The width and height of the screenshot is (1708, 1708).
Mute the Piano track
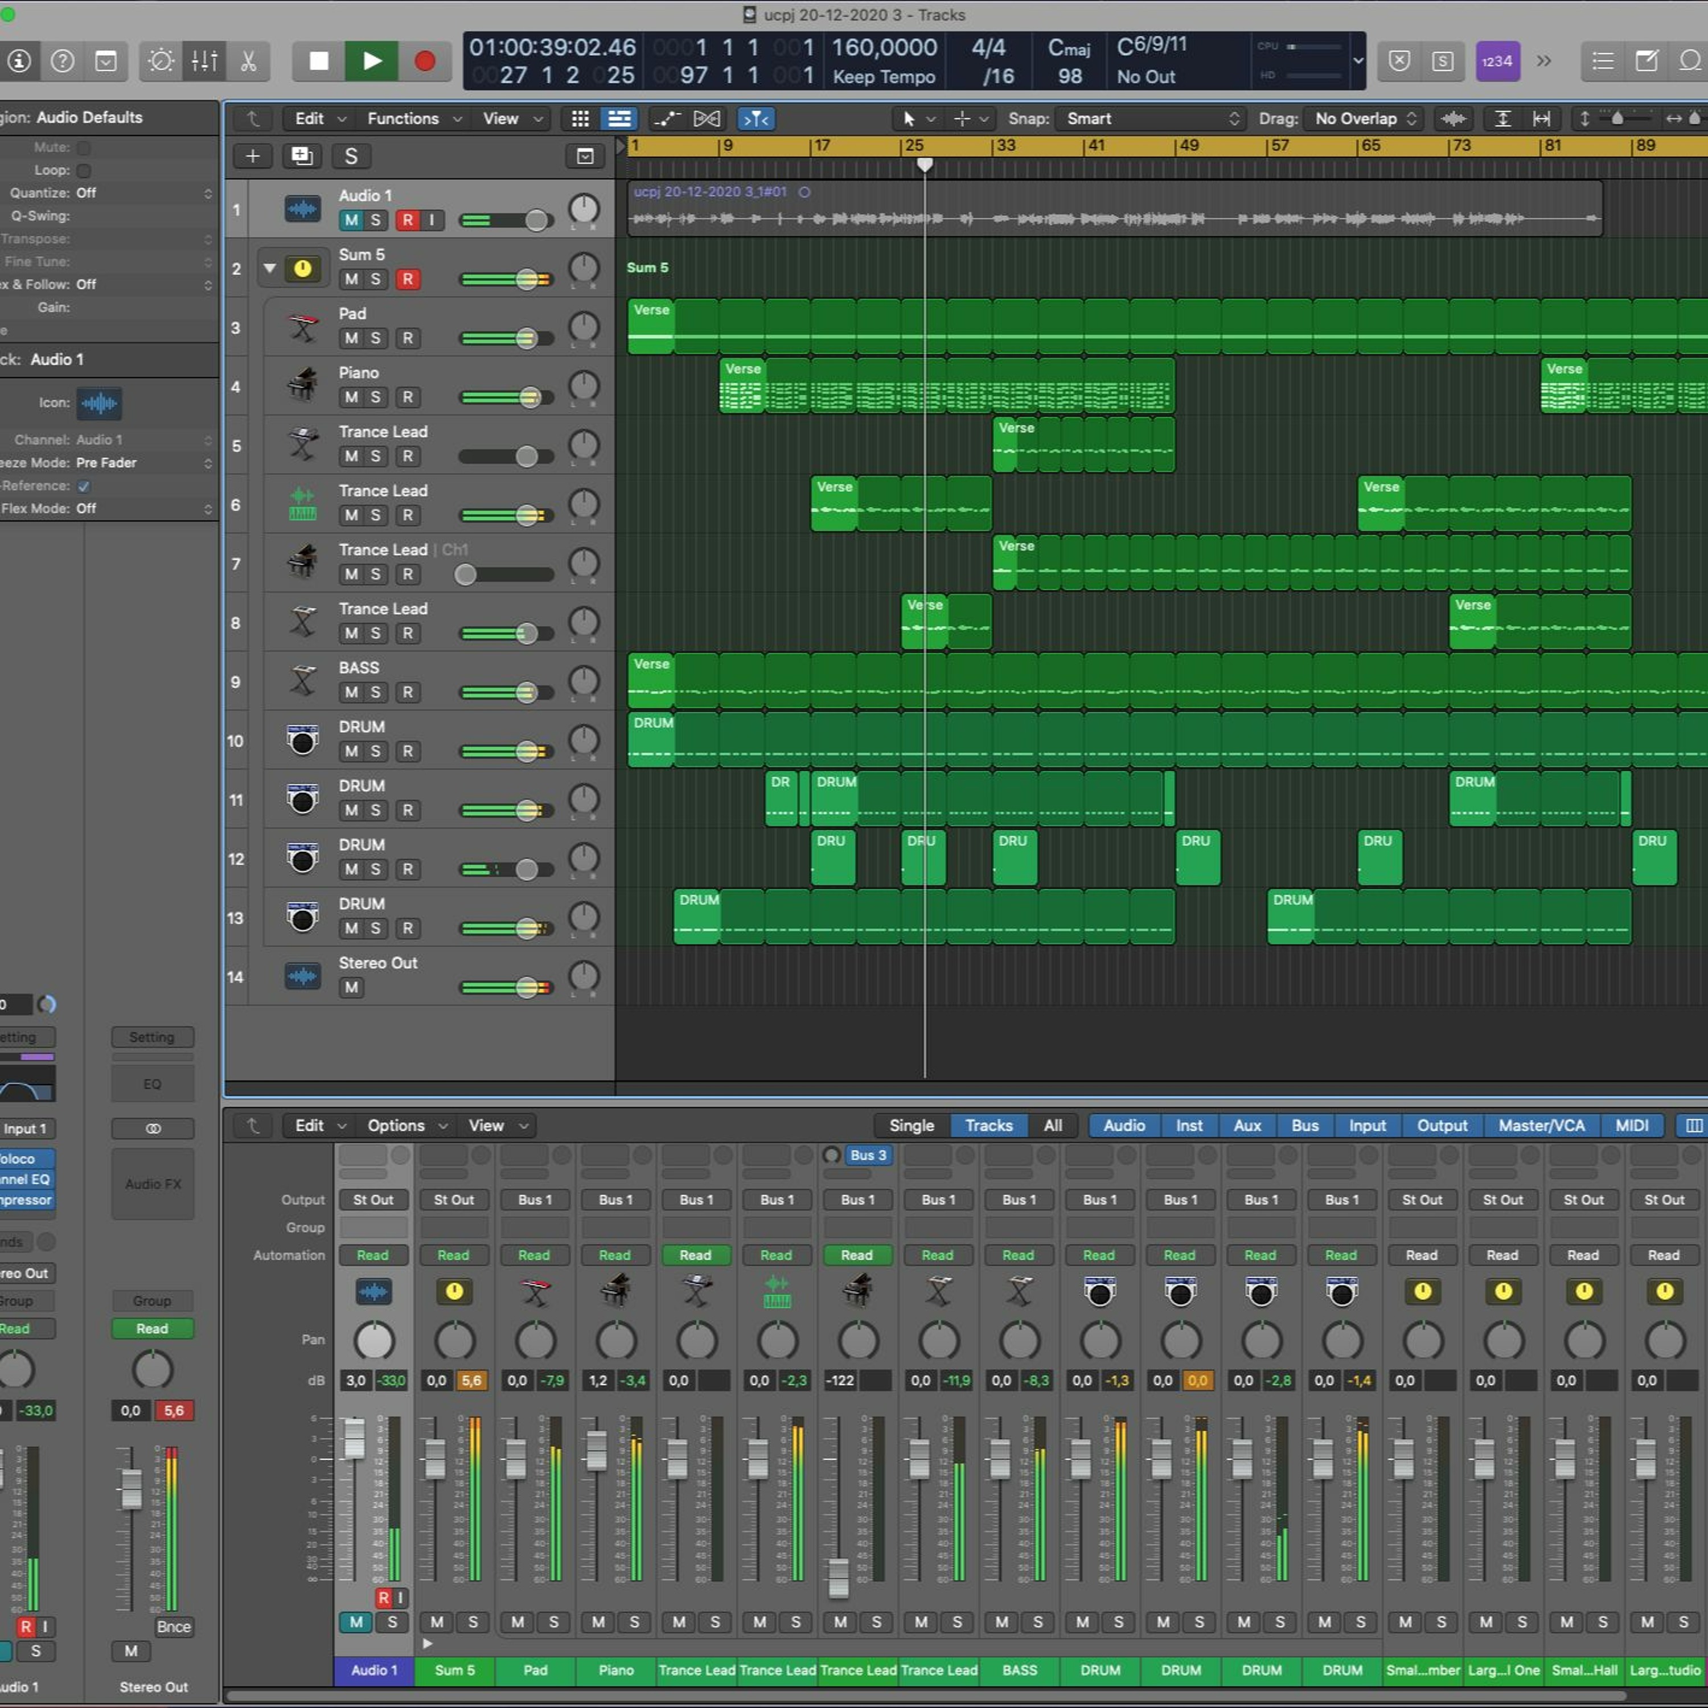[351, 397]
